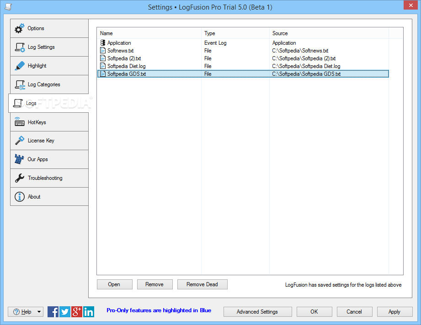Click the Highlight marker icon
The width and height of the screenshot is (421, 325).
(20, 66)
